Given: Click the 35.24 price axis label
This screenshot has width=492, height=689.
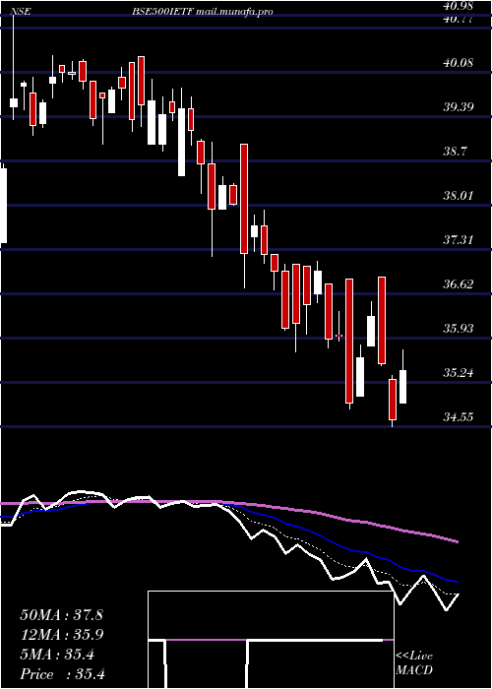Looking at the screenshot, I should [x=459, y=373].
